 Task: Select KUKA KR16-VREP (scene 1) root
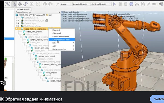coord(32,15)
